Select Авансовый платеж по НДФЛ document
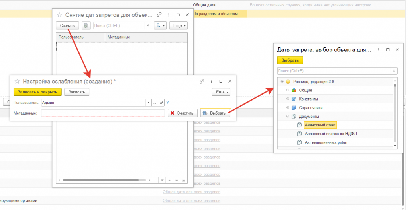Viewport: 408px width, 210px height. 331,134
